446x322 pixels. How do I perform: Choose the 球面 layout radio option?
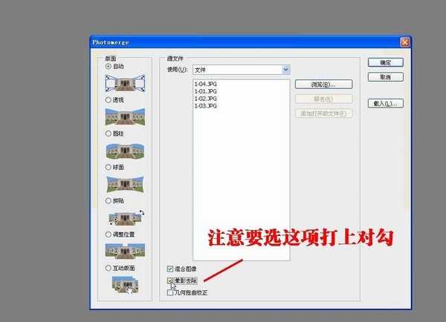109,167
